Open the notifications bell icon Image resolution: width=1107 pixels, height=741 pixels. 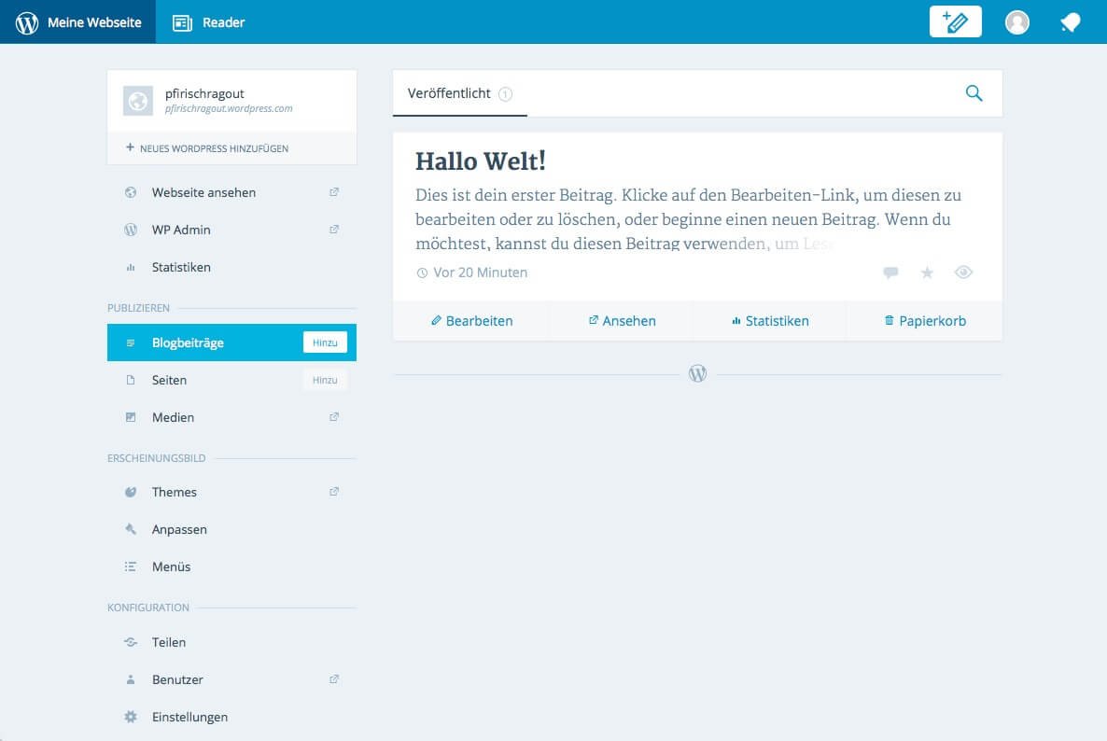click(1071, 22)
